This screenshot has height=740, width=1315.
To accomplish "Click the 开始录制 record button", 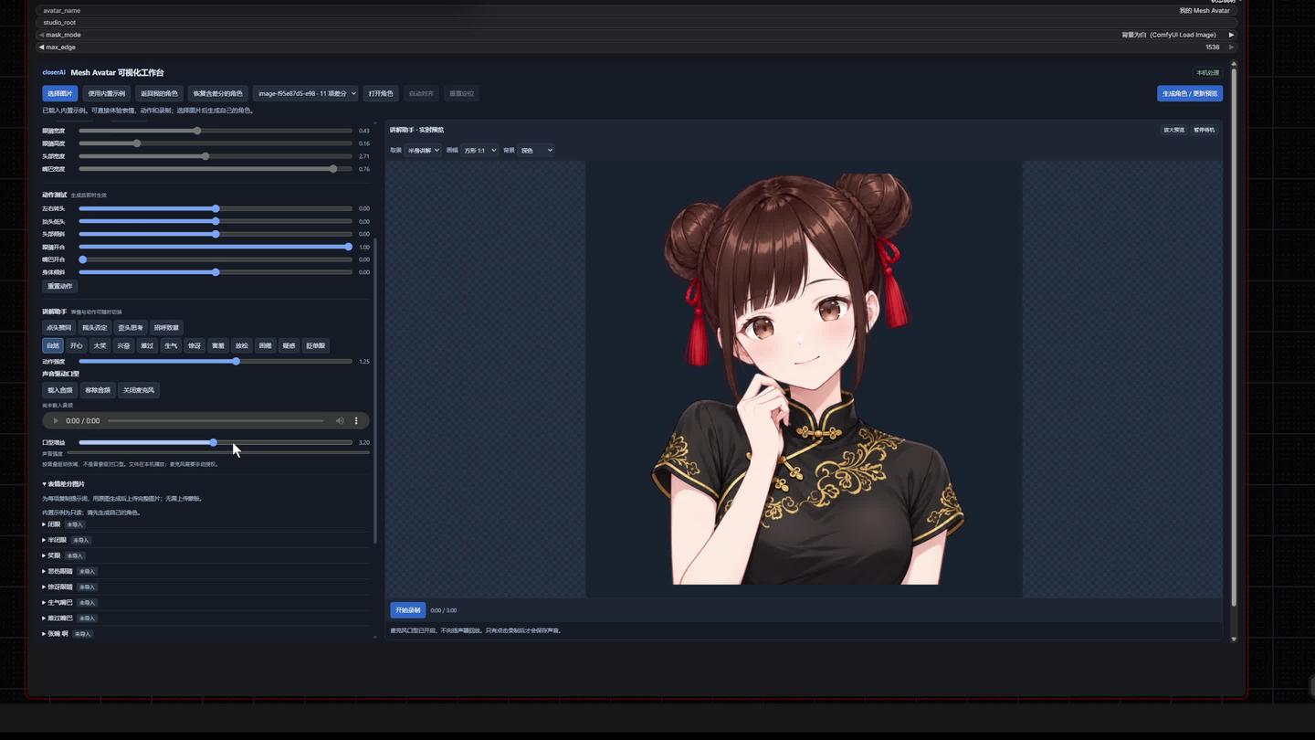I will [x=408, y=610].
